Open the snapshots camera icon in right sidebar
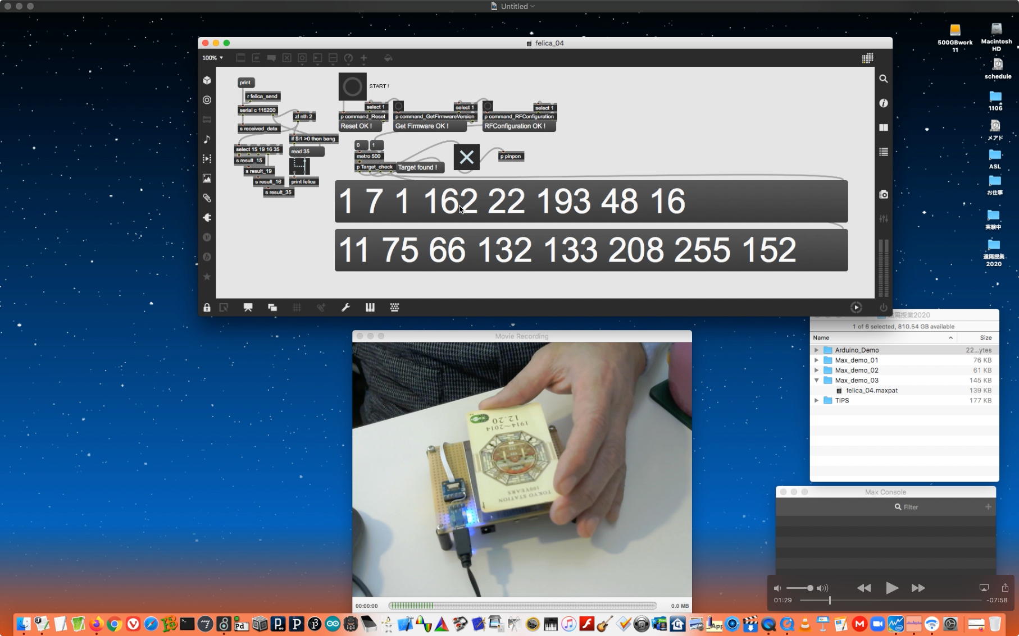The image size is (1019, 636). point(884,194)
